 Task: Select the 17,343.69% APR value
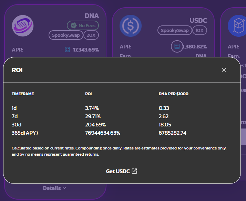[86, 50]
